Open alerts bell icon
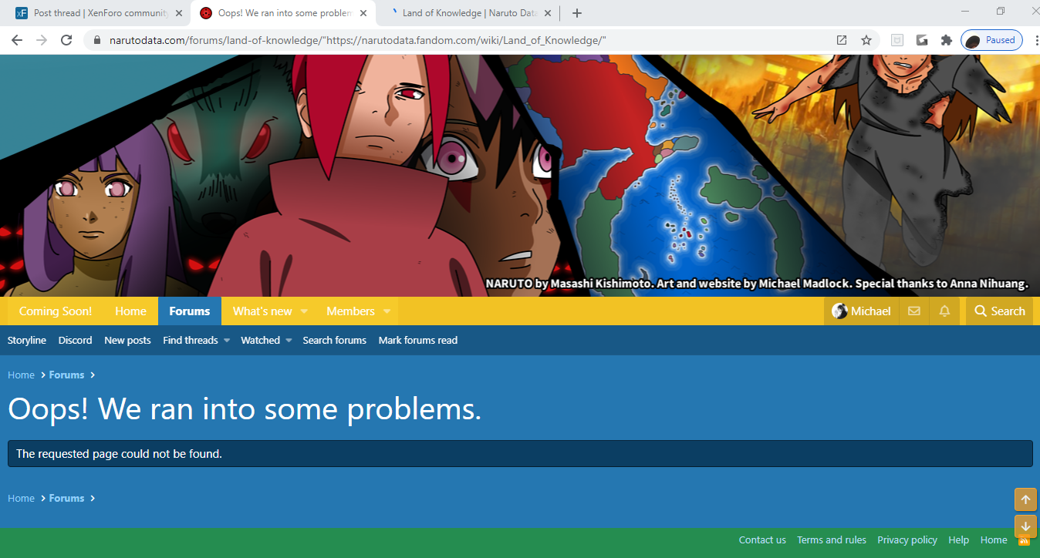This screenshot has width=1040, height=558. pos(944,311)
